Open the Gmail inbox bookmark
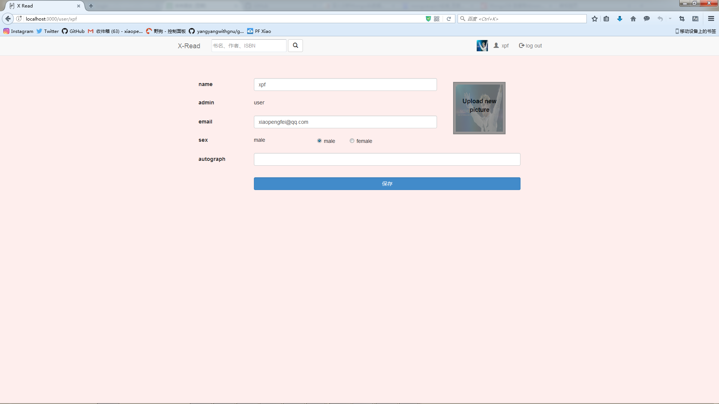 click(x=115, y=31)
